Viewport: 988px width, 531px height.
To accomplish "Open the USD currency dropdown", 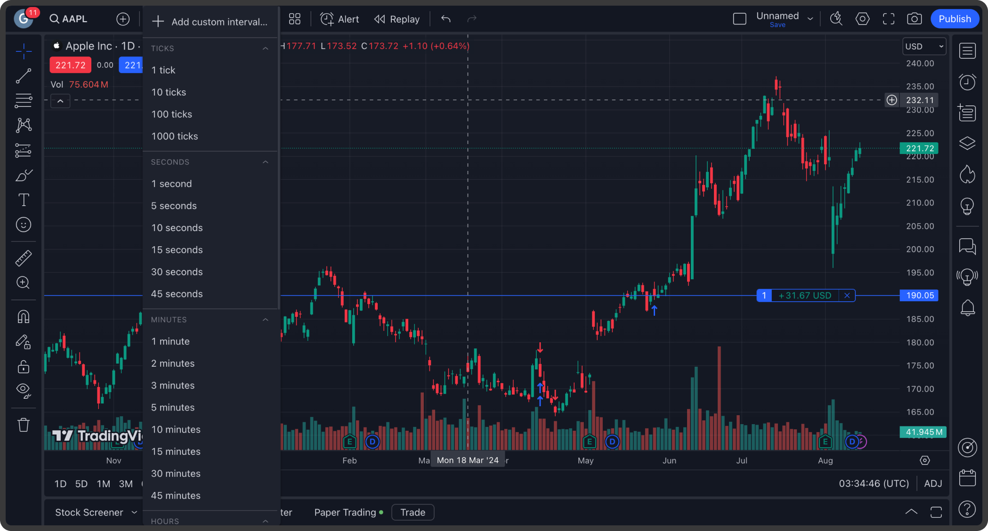I will point(924,46).
